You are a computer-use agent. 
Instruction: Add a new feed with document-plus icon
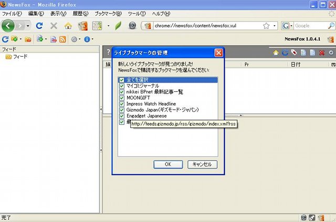[40, 39]
